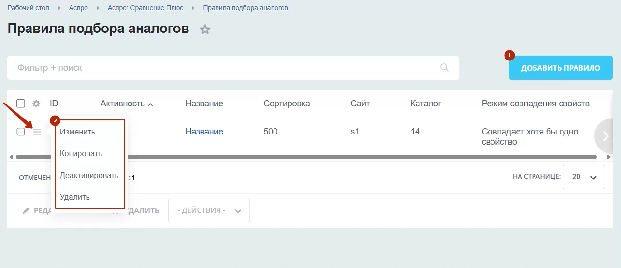Image resolution: width=621 pixels, height=268 pixels.
Task: Open the grid settings gear icon
Action: click(36, 104)
